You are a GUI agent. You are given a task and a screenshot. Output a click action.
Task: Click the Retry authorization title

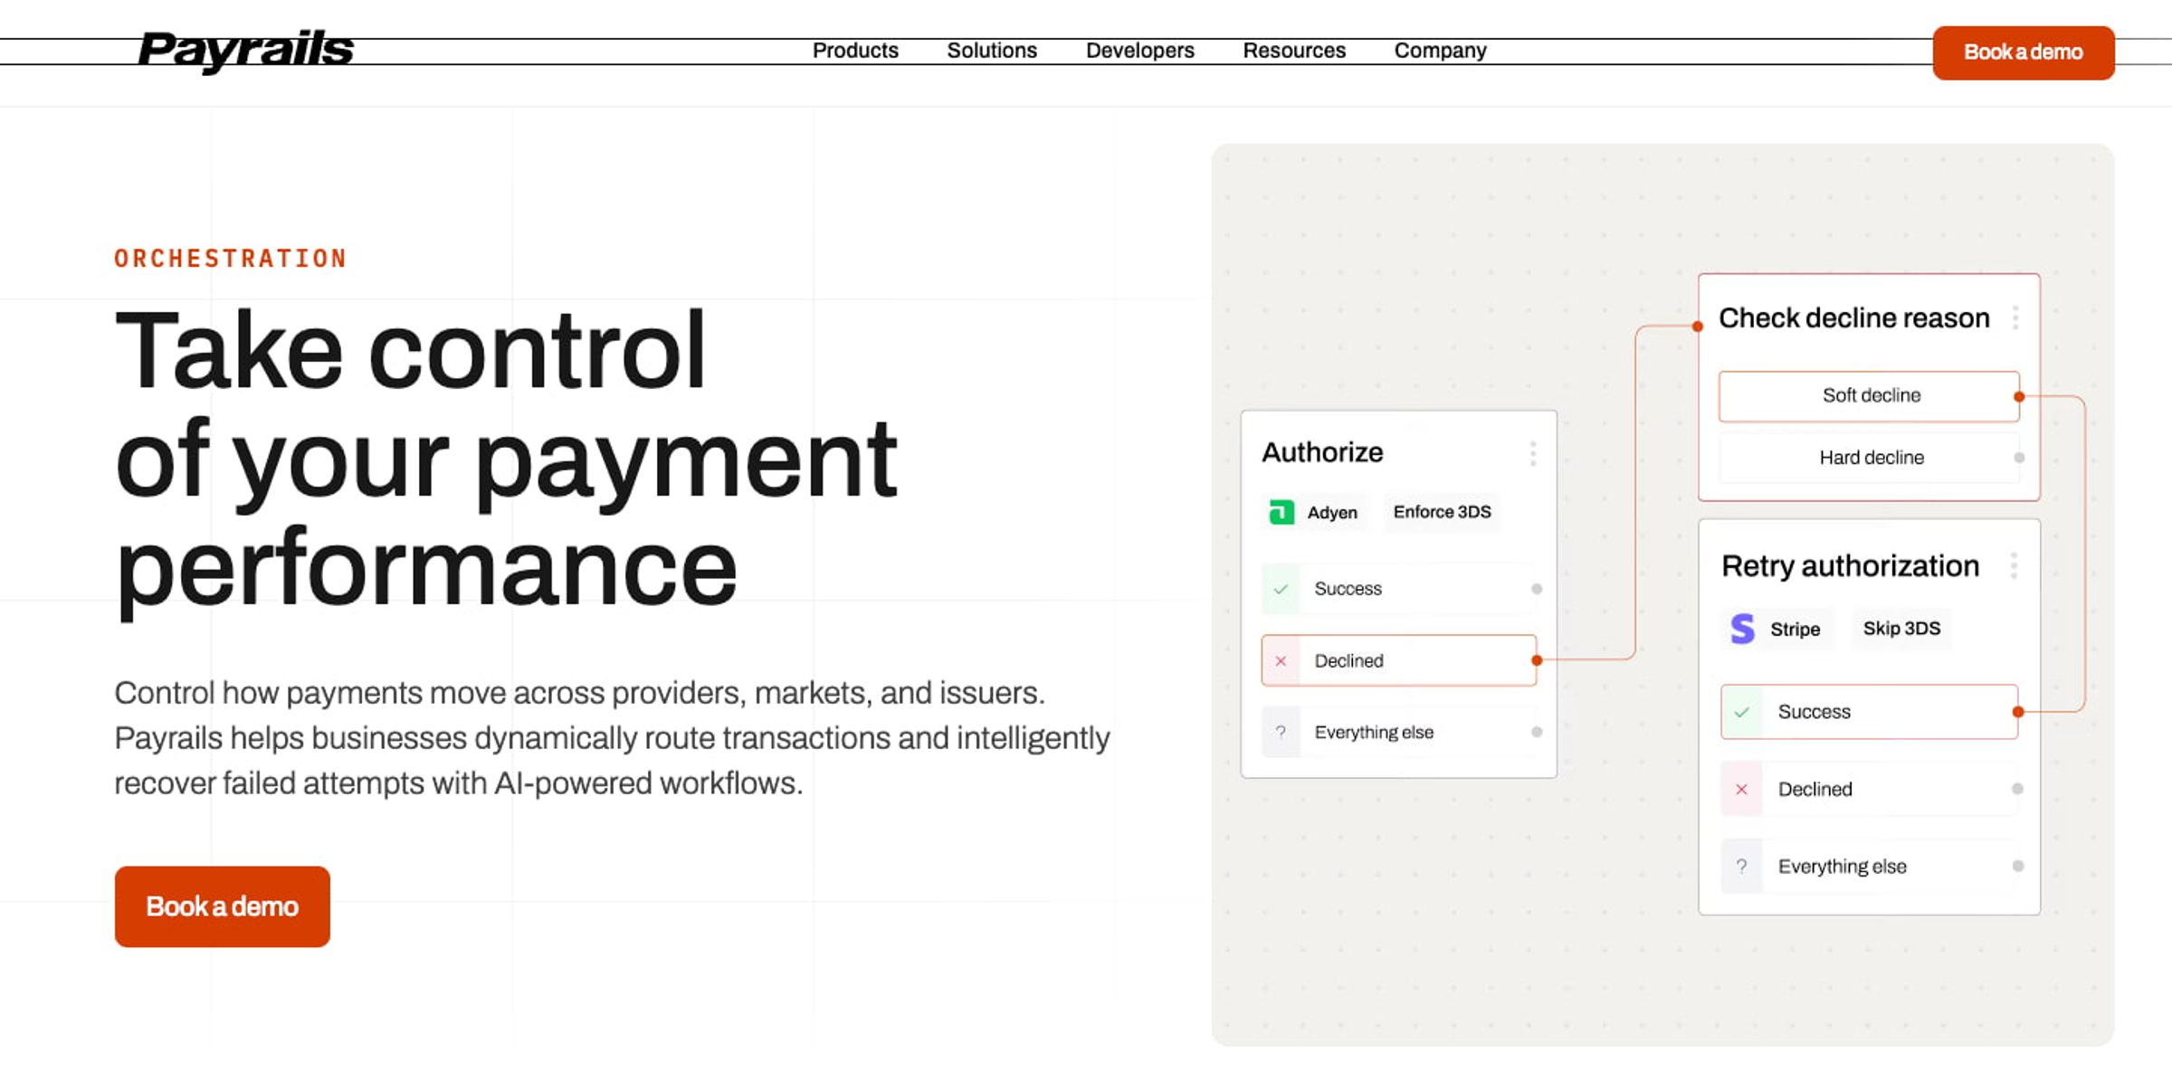(x=1850, y=566)
